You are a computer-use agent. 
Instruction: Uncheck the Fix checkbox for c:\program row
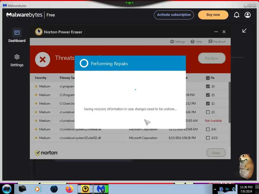click(208, 86)
